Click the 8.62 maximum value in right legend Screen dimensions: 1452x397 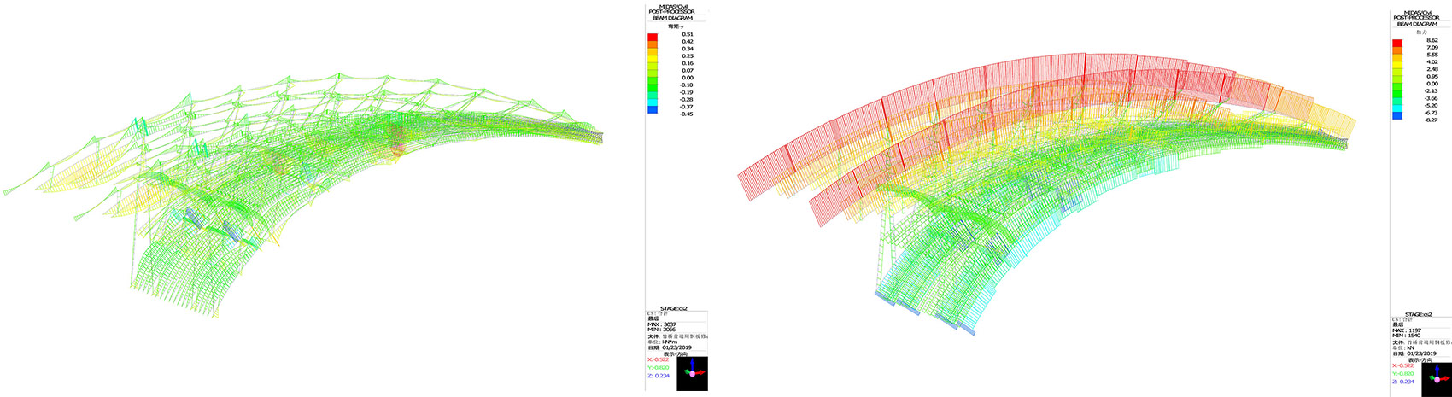[x=1432, y=40]
